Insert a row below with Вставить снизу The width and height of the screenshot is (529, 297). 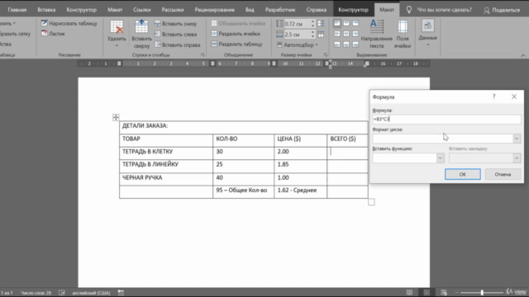point(176,24)
